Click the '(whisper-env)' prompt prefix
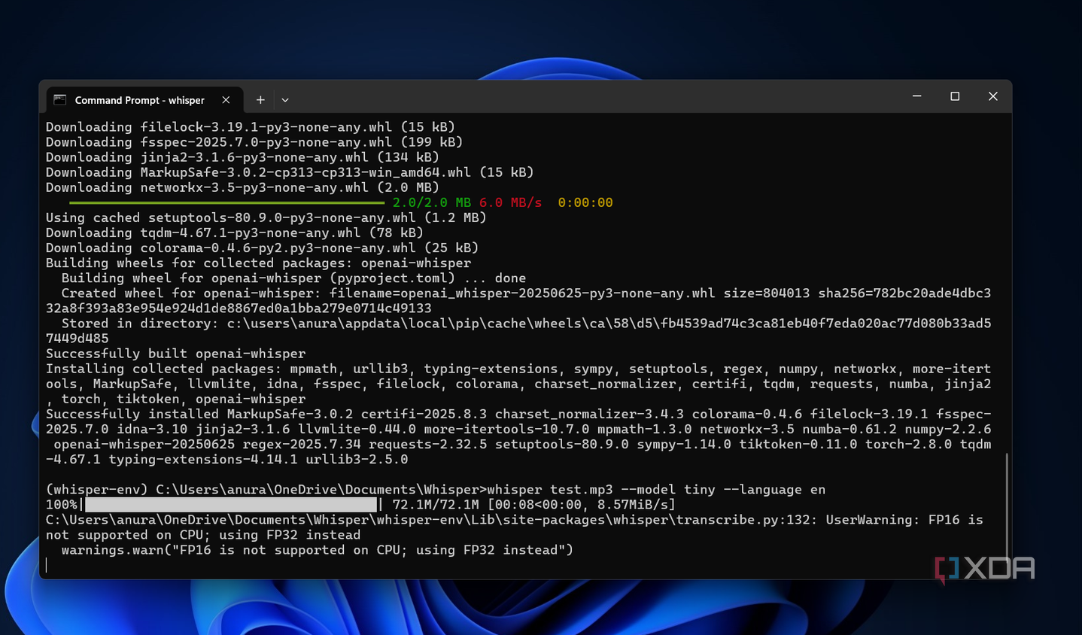This screenshot has width=1082, height=635. pyautogui.click(x=97, y=490)
